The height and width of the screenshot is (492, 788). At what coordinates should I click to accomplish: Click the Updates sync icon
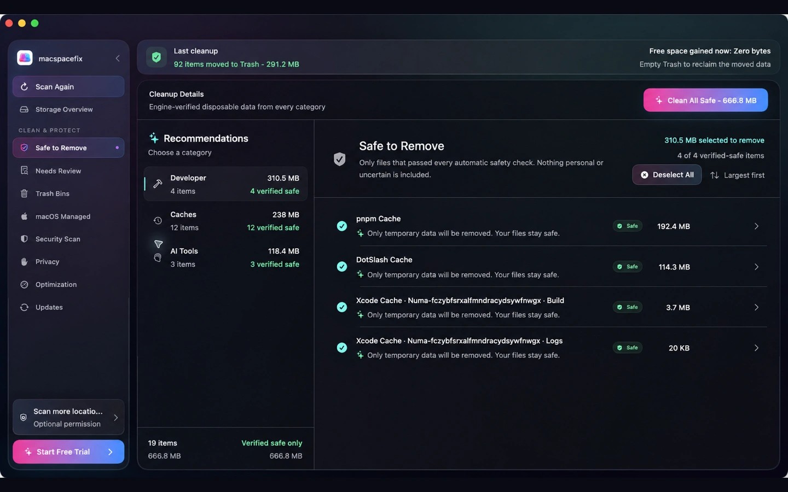click(x=24, y=307)
